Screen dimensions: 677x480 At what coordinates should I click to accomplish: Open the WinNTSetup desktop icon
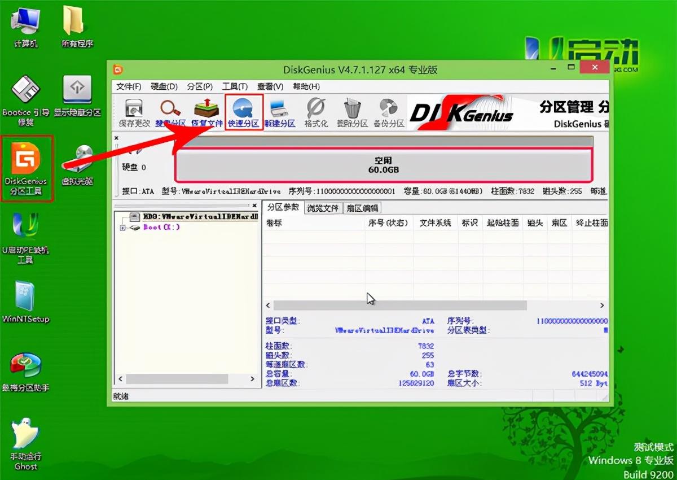click(25, 302)
